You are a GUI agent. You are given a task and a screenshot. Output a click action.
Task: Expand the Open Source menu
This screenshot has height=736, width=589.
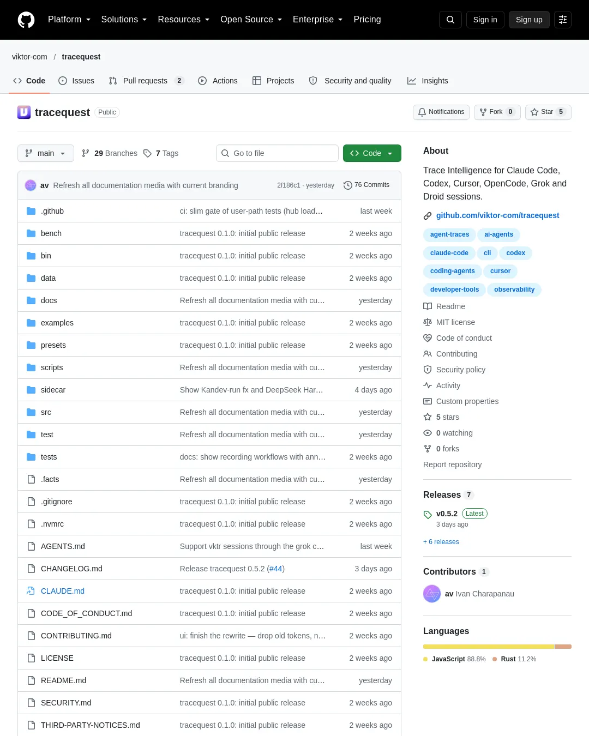tap(251, 20)
